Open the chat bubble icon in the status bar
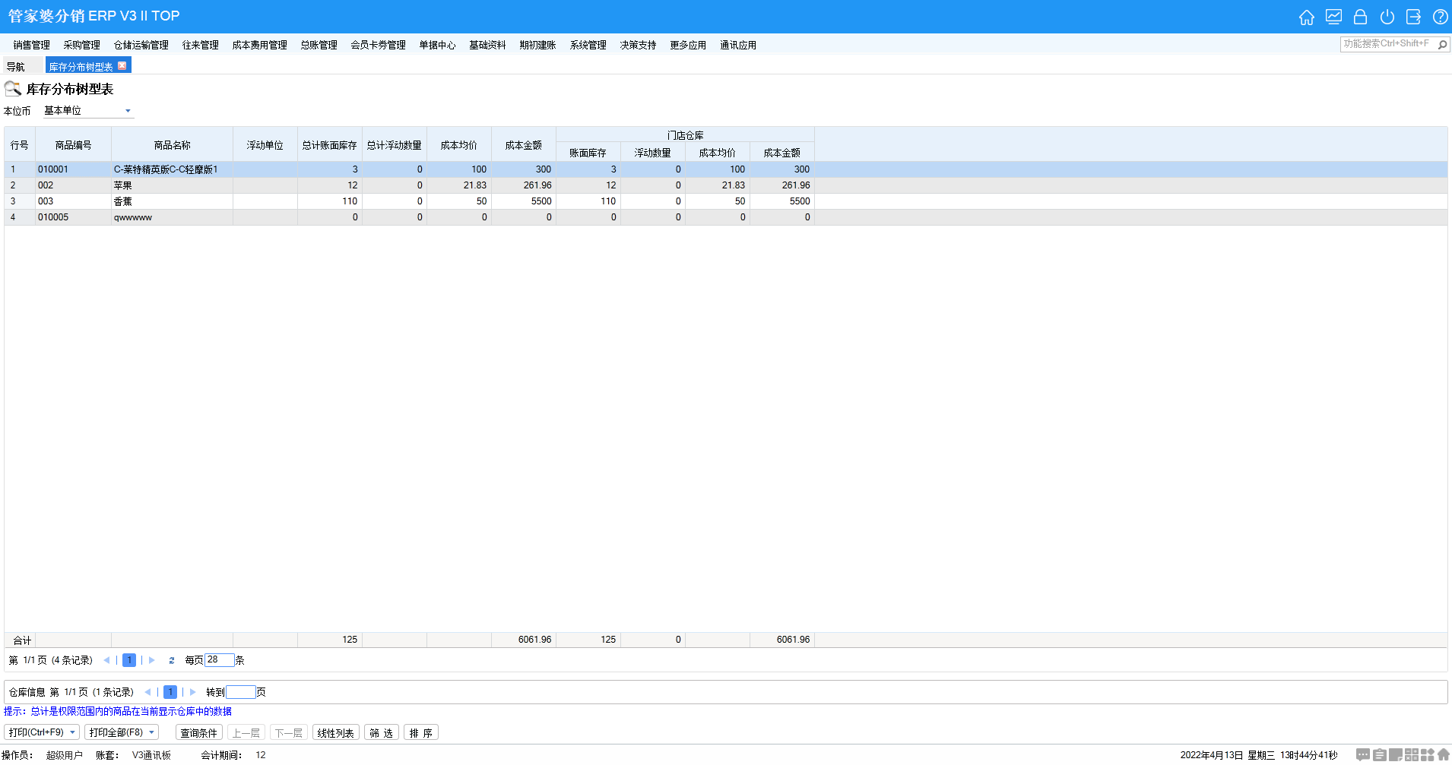Screen dimensions: 1452x765 pyautogui.click(x=1363, y=754)
